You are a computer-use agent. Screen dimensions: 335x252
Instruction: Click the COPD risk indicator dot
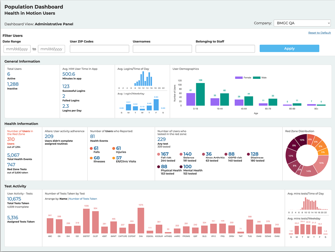(x=226, y=154)
